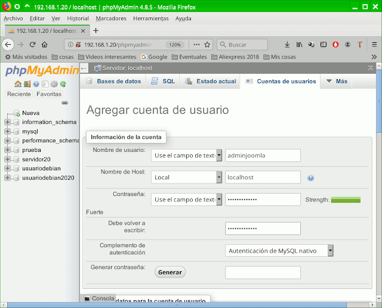Click Favoritas button in sidebar
The image size is (382, 308).
click(x=49, y=94)
